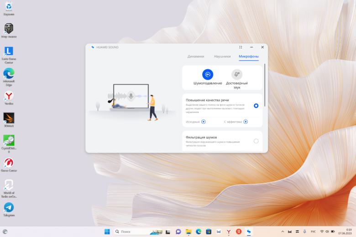The width and height of the screenshot is (356, 237).
Task: Launch Microsoft Edge desktop shortcut
Action: click(x=9, y=77)
